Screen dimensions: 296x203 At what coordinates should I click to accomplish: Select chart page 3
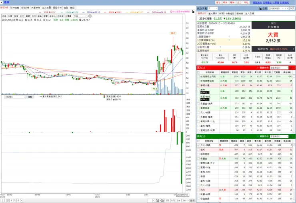[8, 201]
